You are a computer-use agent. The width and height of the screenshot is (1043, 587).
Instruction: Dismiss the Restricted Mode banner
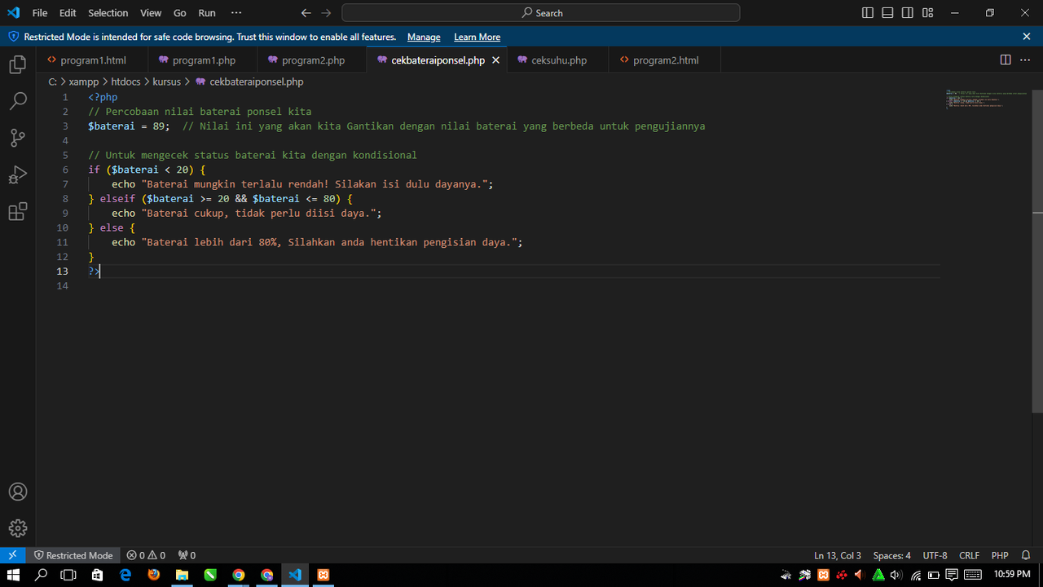pyautogui.click(x=1027, y=37)
